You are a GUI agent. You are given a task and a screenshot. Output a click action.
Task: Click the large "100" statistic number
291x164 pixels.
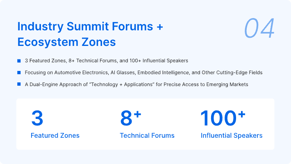[218, 118]
